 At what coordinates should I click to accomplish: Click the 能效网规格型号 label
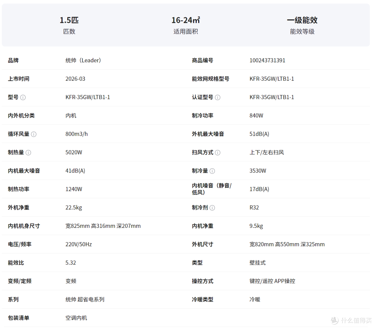(x=210, y=79)
